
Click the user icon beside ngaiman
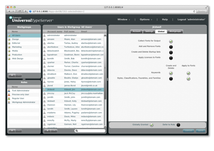click(x=45, y=124)
